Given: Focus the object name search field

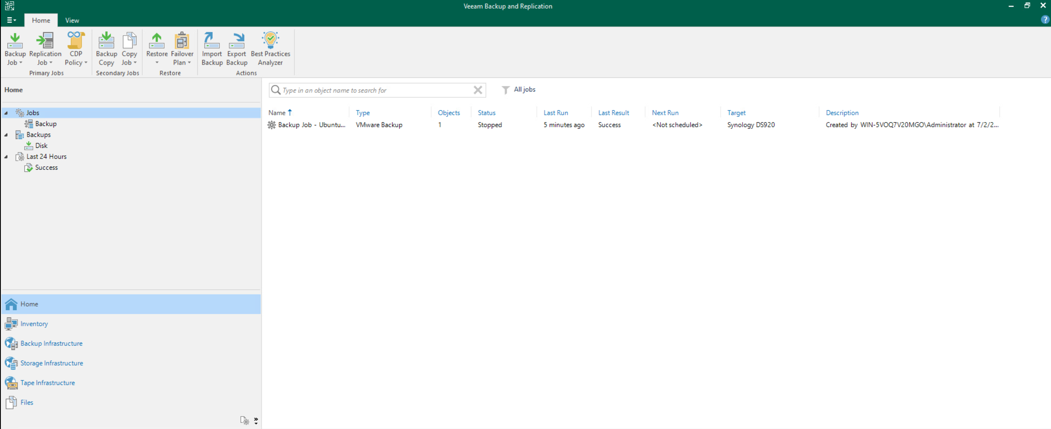Looking at the screenshot, I should (x=376, y=90).
